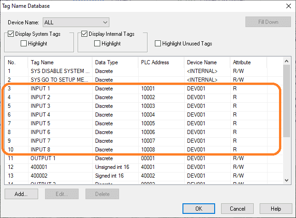Viewport: 296px width, 218px height.
Task: Select the INPUT 7 tag name
Action: pyautogui.click(x=40, y=141)
